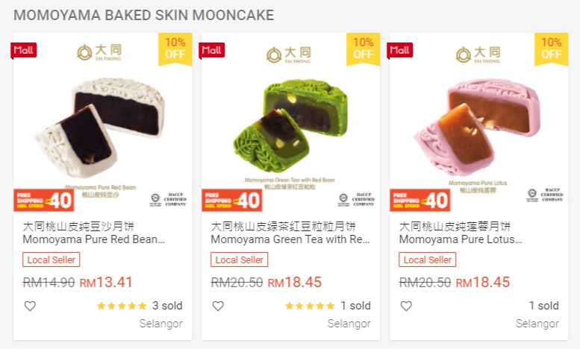The width and height of the screenshot is (580, 349).
Task: Click Local Seller tag on Pure Lotus
Action: (x=427, y=260)
